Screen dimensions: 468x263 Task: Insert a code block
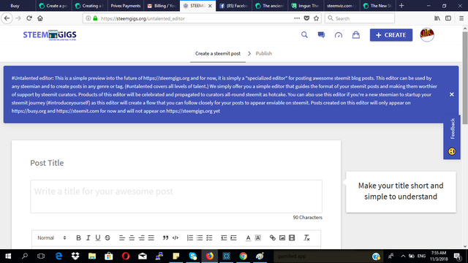click(x=175, y=237)
